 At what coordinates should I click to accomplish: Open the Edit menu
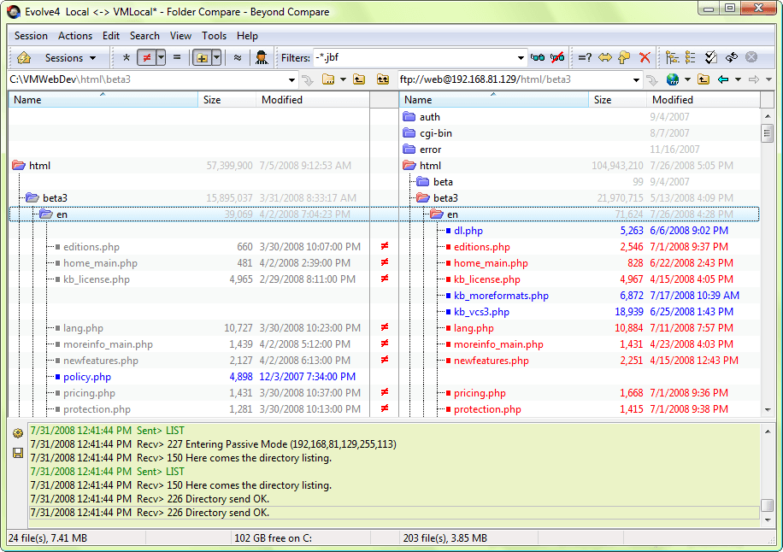coord(111,36)
